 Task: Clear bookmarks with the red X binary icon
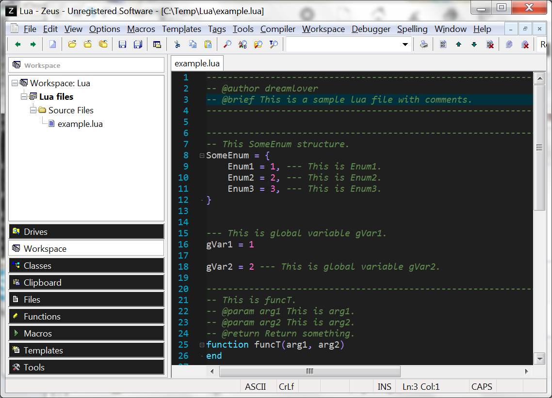pyautogui.click(x=490, y=44)
